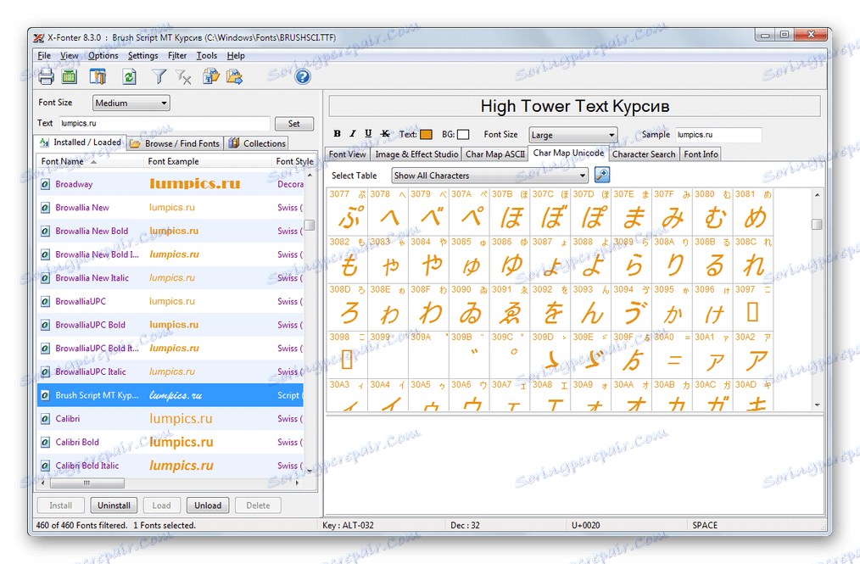Switch to Installed / Loaded tab
860x564 pixels.
point(81,142)
